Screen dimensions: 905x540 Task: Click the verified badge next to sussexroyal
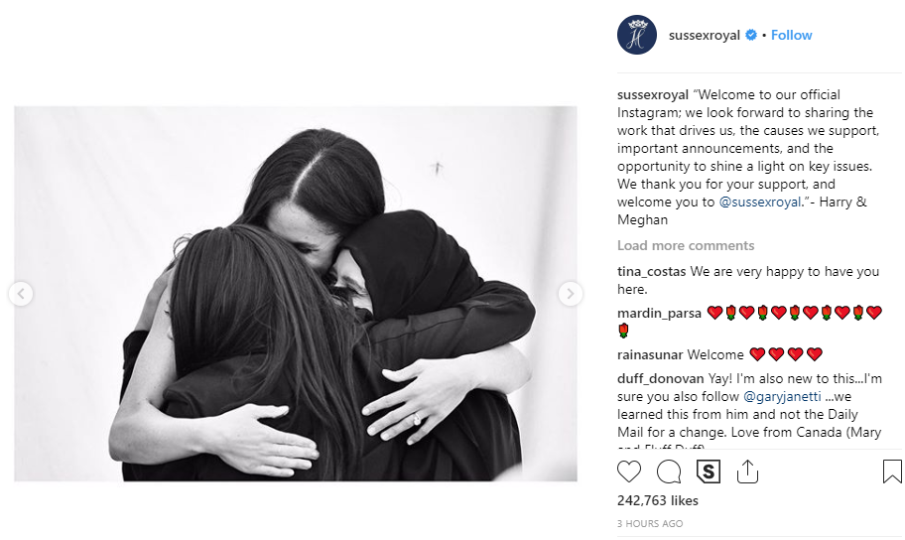(x=751, y=35)
